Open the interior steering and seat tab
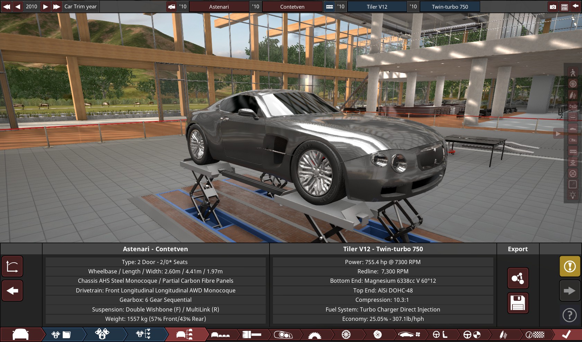The image size is (582, 342). pos(440,335)
